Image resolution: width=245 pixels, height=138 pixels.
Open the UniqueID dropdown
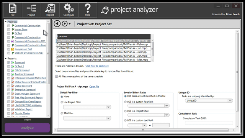[x=209, y=100]
